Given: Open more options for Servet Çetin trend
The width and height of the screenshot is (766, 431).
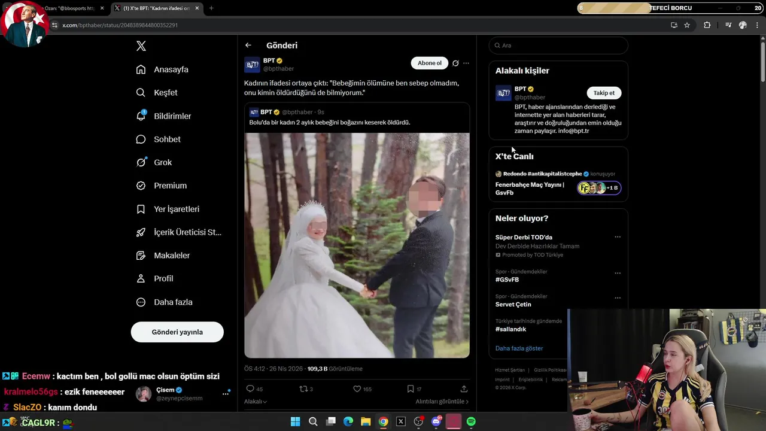Looking at the screenshot, I should pyautogui.click(x=618, y=298).
